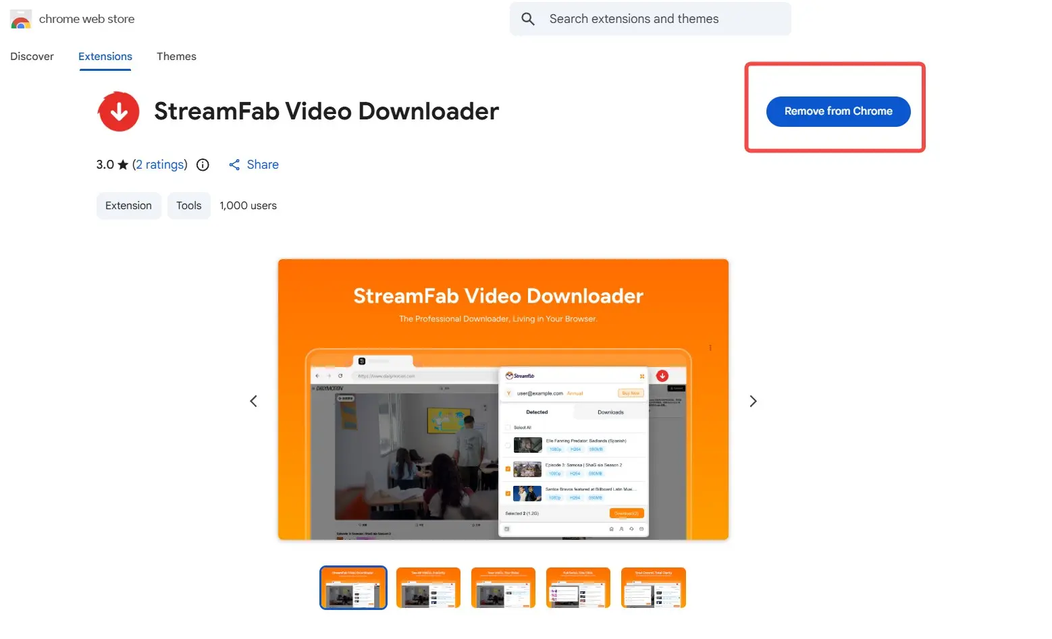Click the 1,000 users text
The image size is (1052, 639).
[248, 206]
